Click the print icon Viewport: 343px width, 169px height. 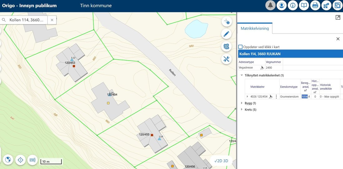tap(315, 6)
